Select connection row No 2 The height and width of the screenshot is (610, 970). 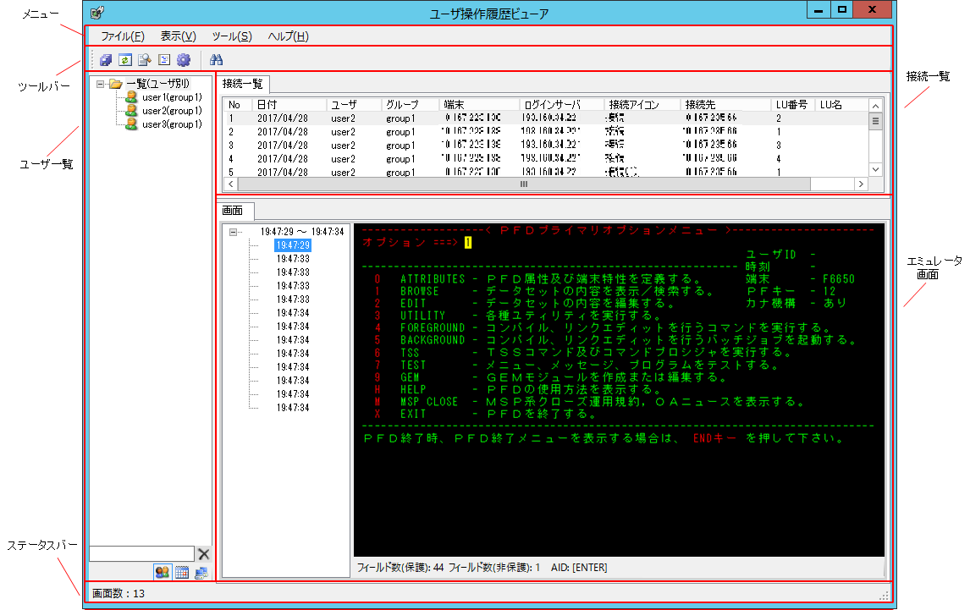(x=546, y=132)
